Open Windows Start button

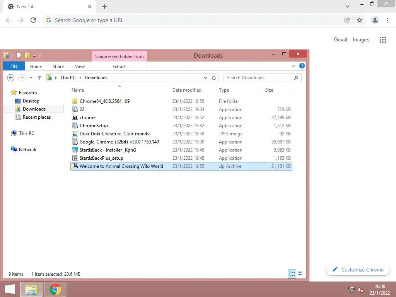(x=10, y=289)
